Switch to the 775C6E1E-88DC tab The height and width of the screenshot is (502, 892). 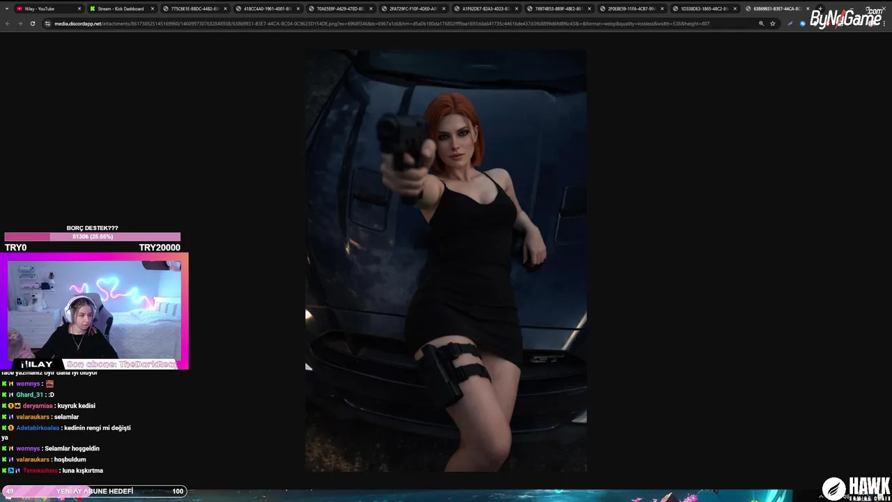coord(195,8)
